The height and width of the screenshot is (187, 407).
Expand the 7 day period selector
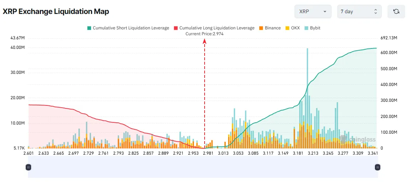(358, 11)
